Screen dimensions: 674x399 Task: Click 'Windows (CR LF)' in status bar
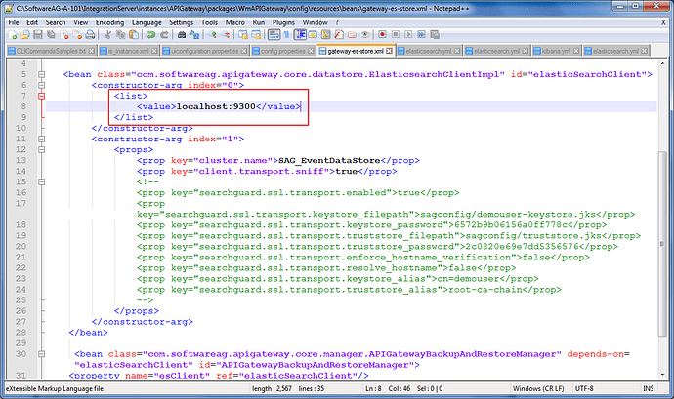(x=538, y=388)
